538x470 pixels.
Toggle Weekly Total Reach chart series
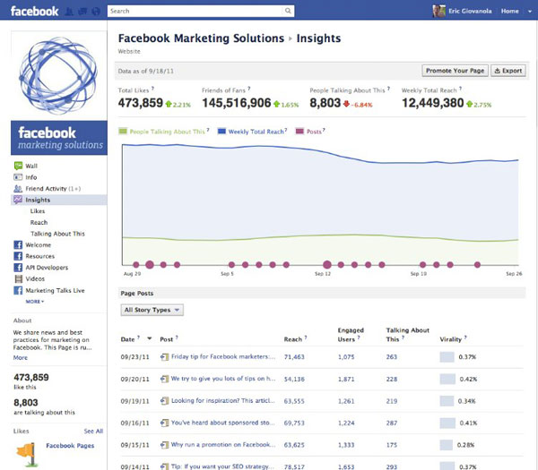252,132
